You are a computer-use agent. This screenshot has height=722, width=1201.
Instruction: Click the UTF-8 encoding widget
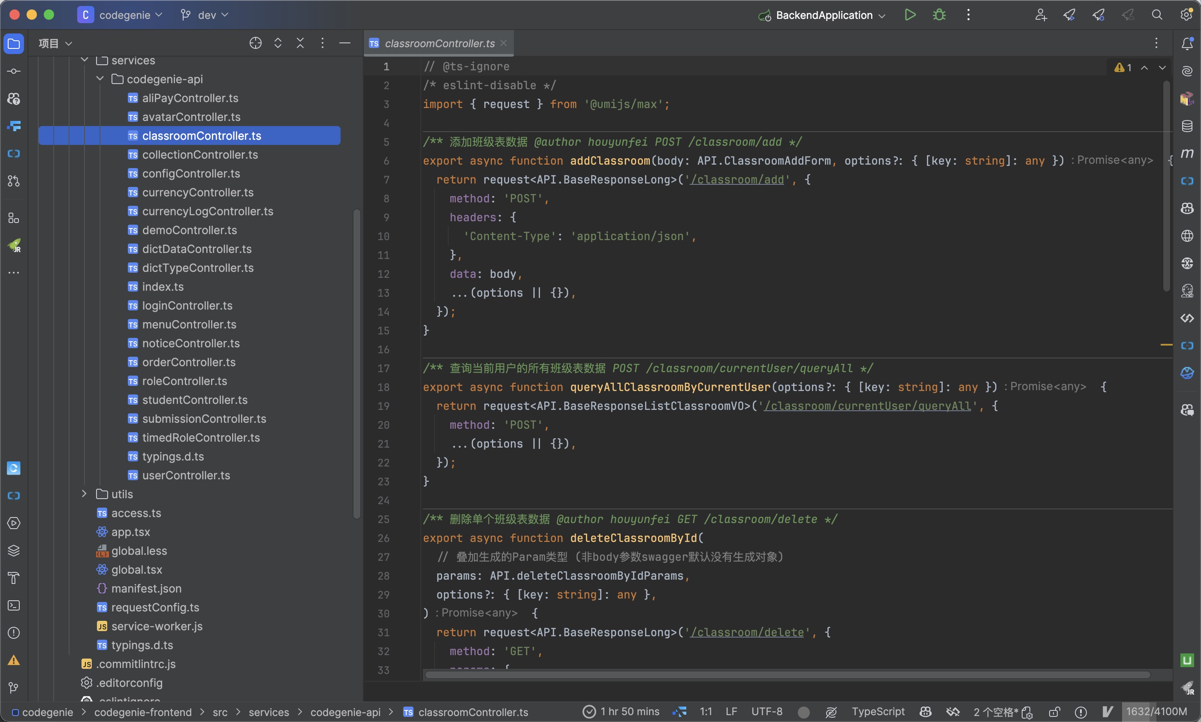(766, 712)
